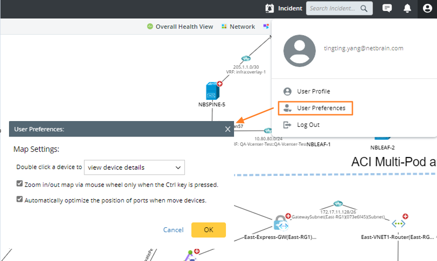Click the User Preferences heart-person icon
This screenshot has height=261, width=437.
click(x=287, y=108)
